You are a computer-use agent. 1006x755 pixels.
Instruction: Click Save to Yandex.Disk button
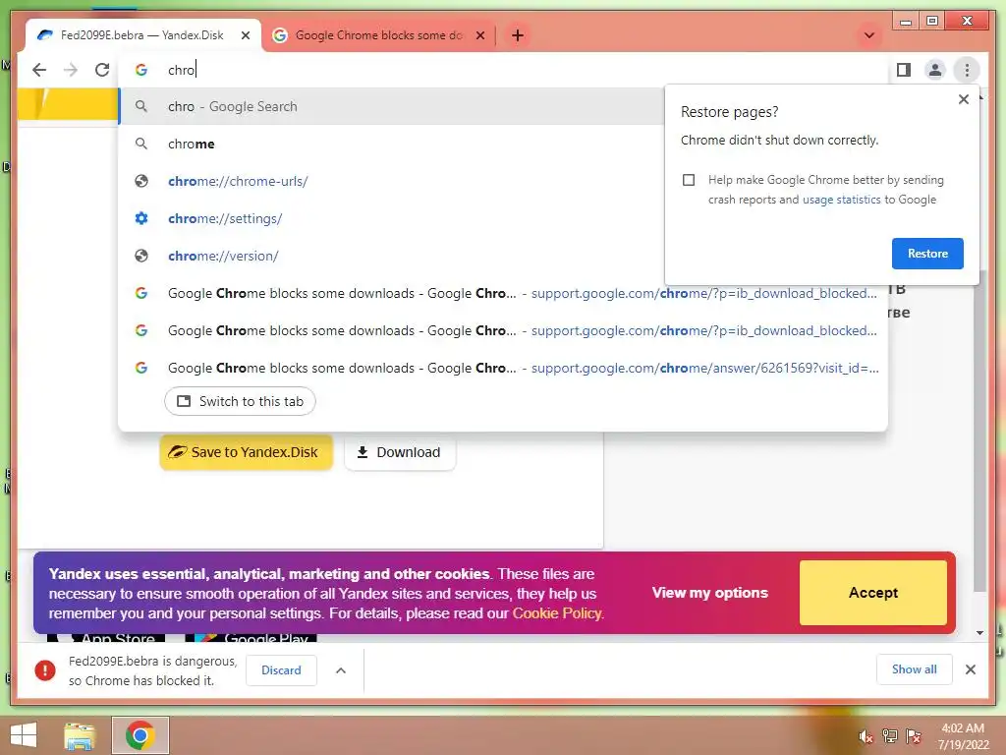pyautogui.click(x=247, y=452)
